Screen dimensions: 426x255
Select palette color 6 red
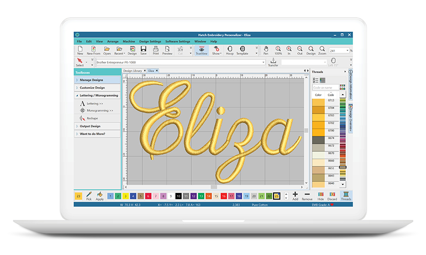pyautogui.click(x=148, y=196)
